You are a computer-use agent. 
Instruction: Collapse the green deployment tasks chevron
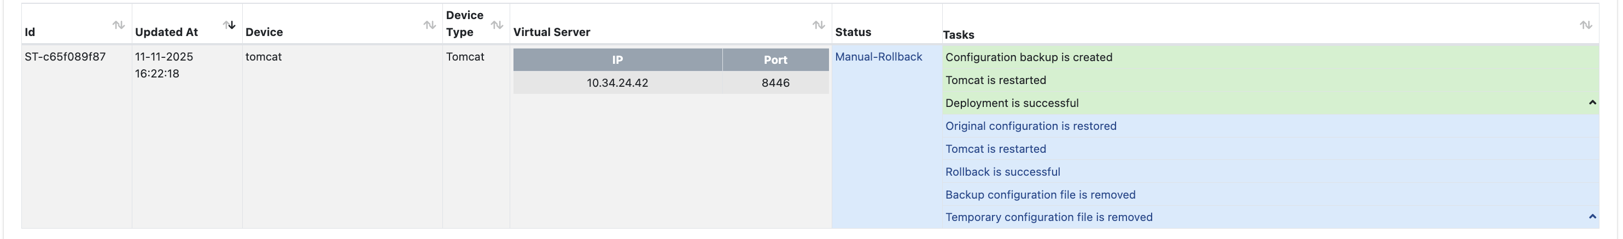pyautogui.click(x=1592, y=103)
